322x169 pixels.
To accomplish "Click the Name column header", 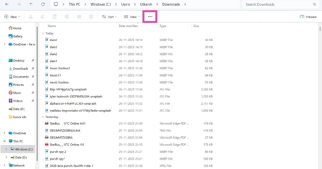I will (52, 26).
